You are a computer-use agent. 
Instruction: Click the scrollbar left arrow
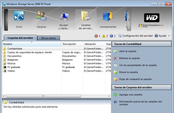4,96
